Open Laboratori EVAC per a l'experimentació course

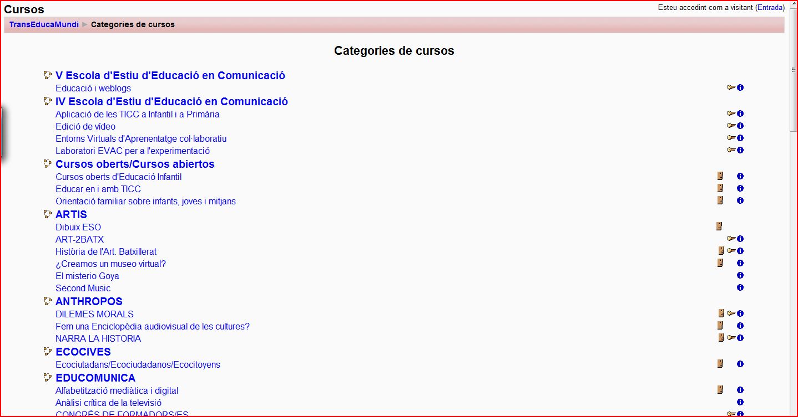(x=133, y=151)
